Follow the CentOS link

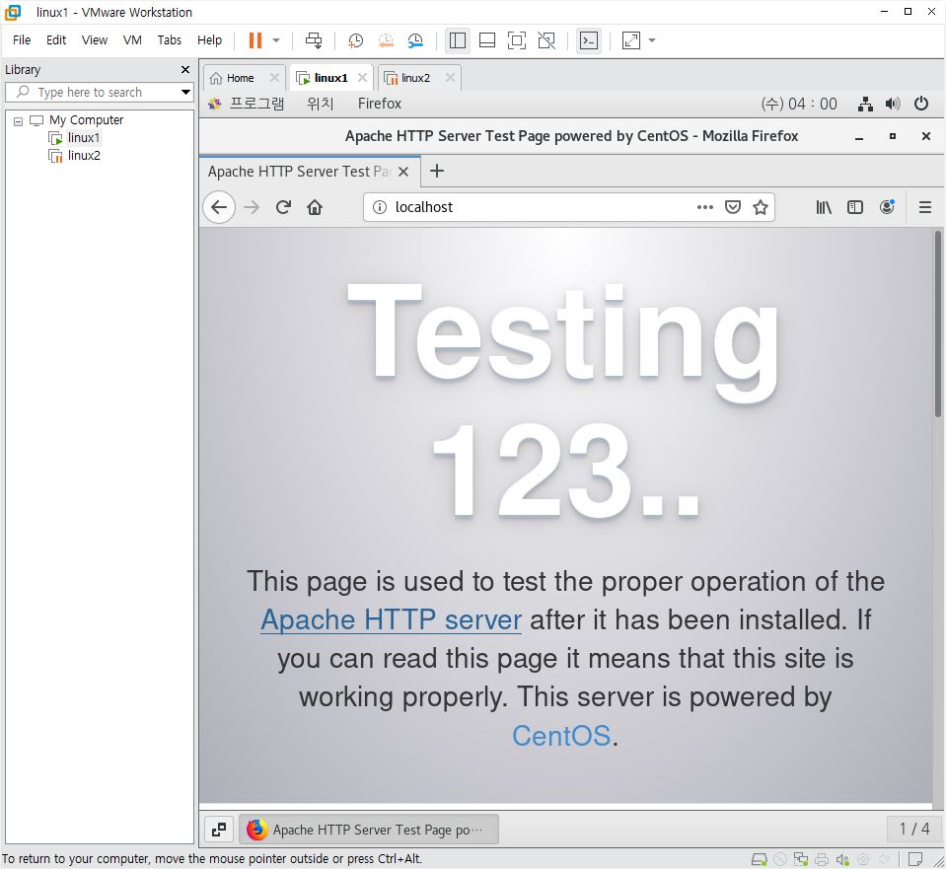click(561, 736)
